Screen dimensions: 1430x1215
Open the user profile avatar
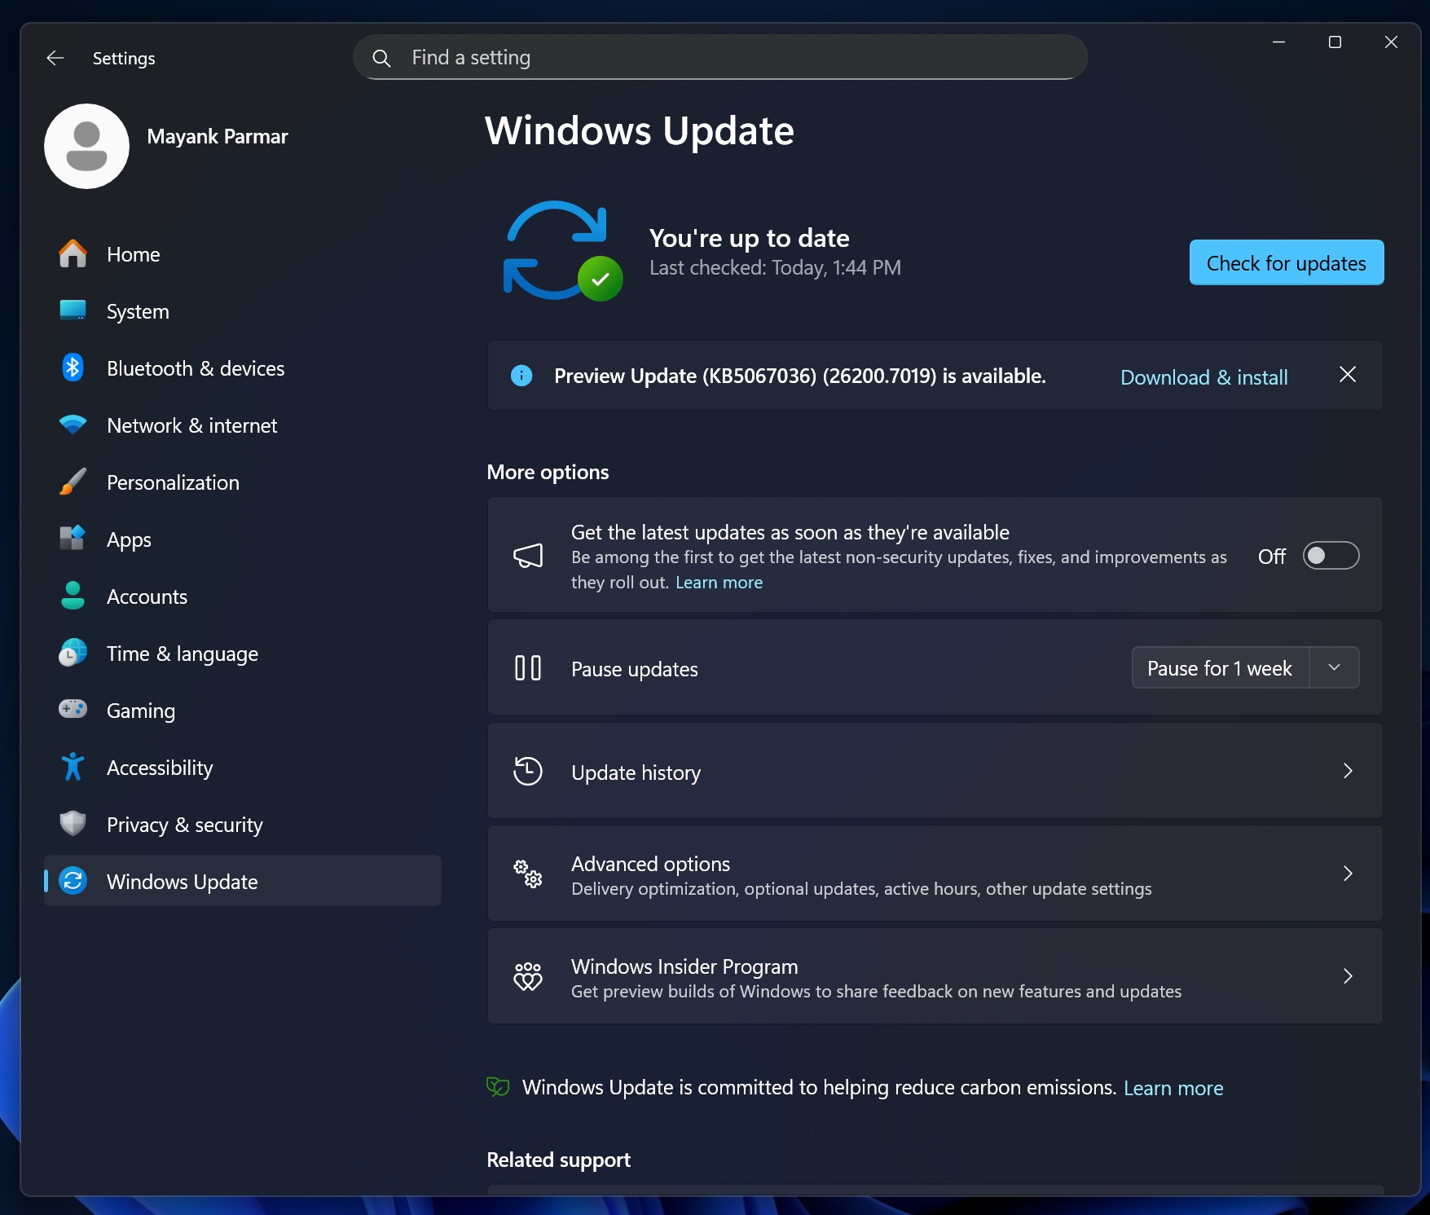[86, 146]
